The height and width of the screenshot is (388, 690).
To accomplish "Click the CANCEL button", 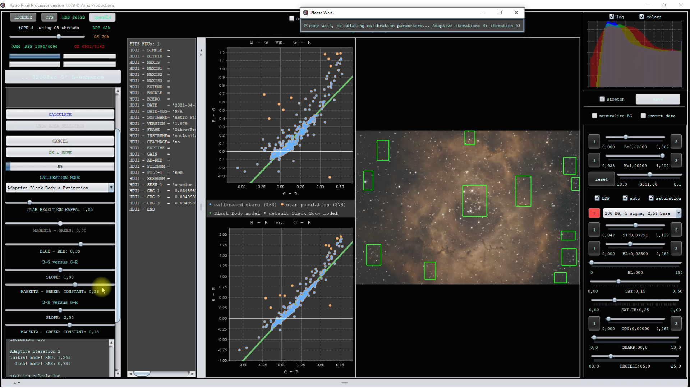I will [60, 141].
